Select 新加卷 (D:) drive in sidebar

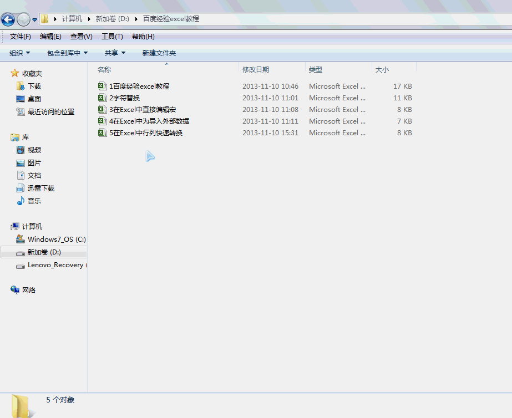pos(44,252)
